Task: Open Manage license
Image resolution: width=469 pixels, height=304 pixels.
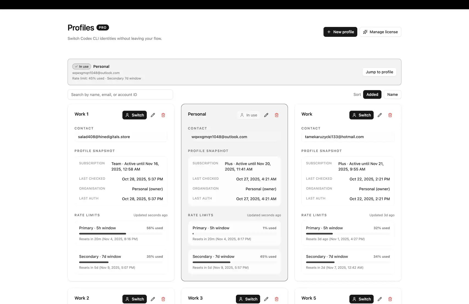Action: (x=380, y=32)
